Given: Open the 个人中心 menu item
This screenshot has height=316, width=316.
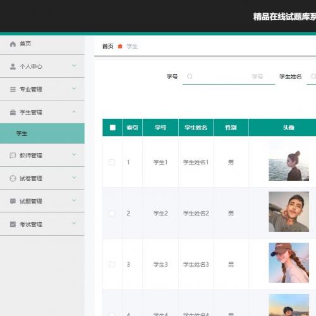Looking at the screenshot, I should [x=42, y=66].
